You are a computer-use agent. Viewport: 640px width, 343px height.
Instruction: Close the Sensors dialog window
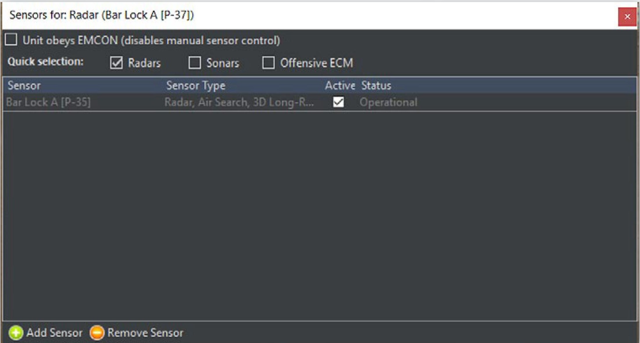pos(627,17)
